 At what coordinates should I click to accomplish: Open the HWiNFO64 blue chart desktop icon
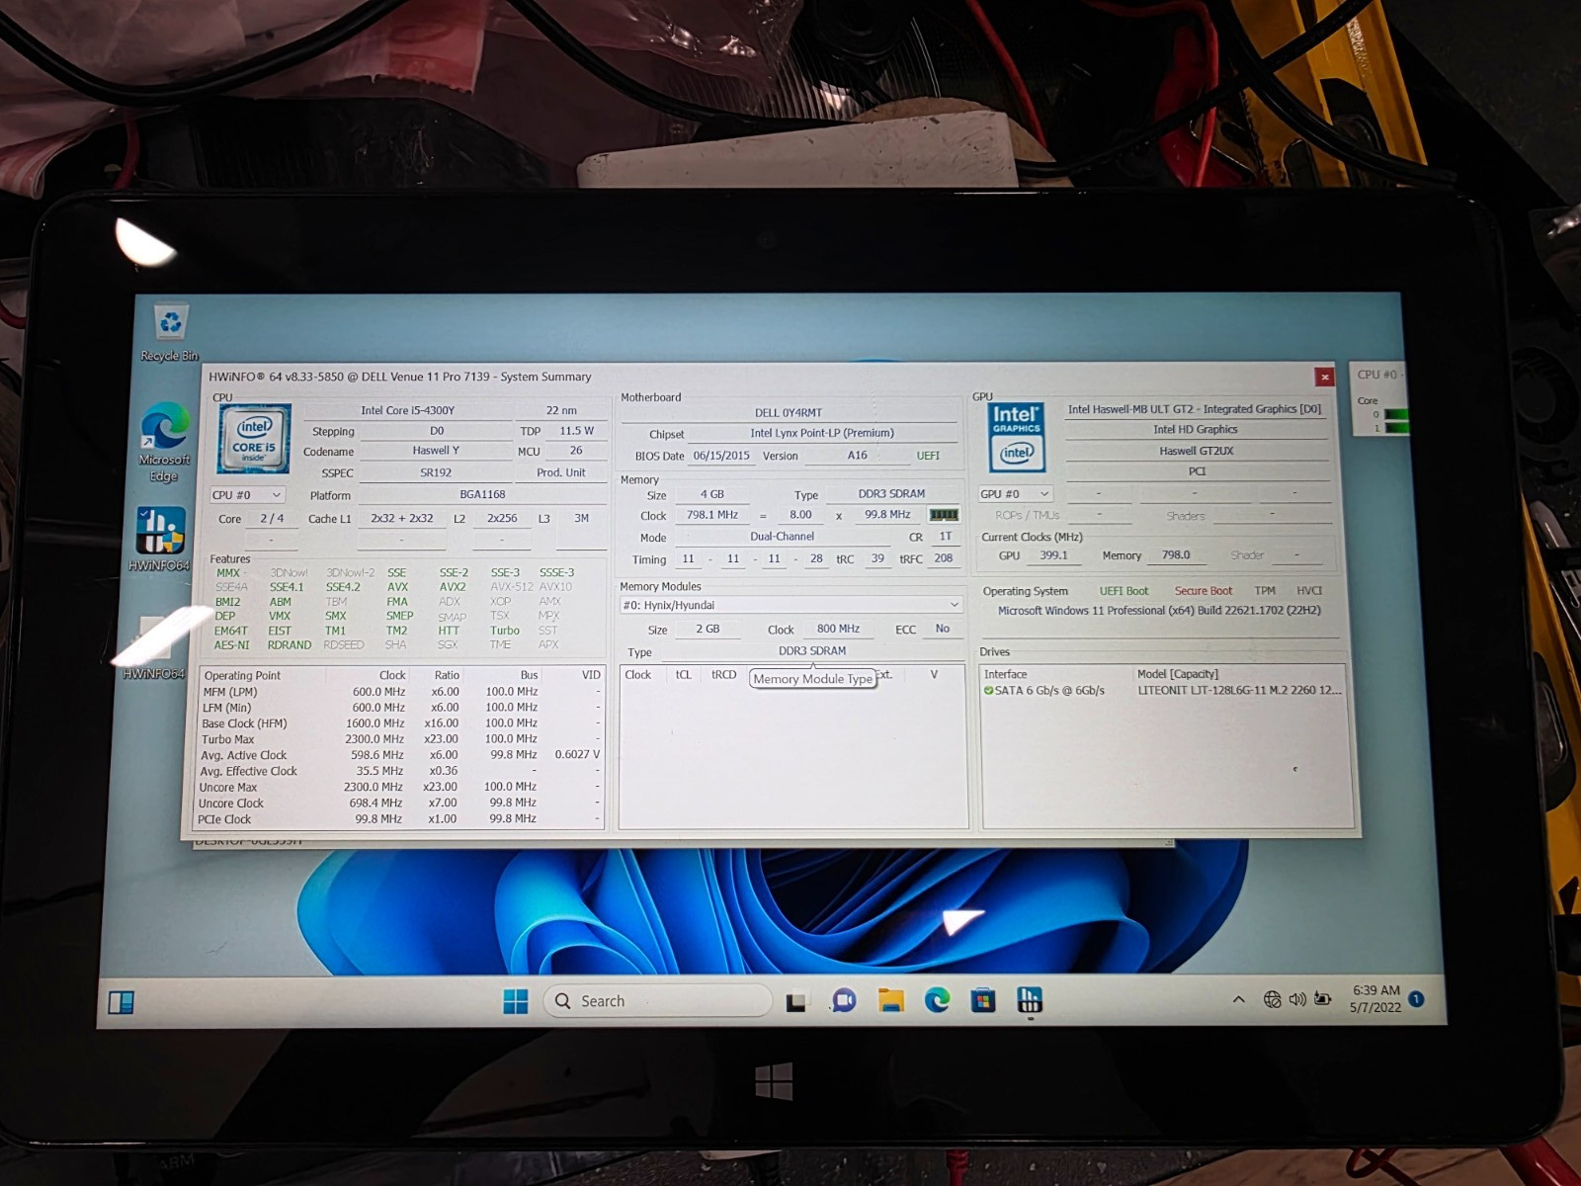coord(159,540)
